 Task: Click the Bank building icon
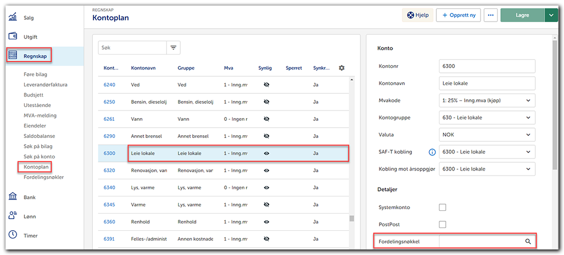pyautogui.click(x=13, y=197)
